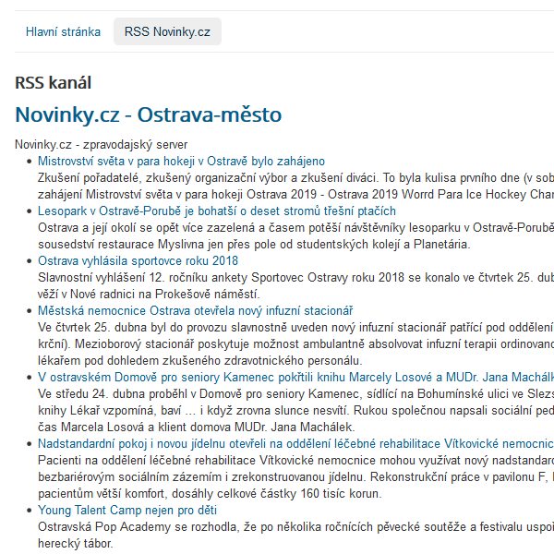
Task: Open article about Domov pro seniory Kamenec
Action: [295, 378]
